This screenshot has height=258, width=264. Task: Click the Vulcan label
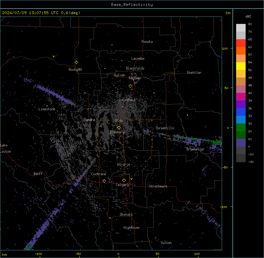[166, 243]
